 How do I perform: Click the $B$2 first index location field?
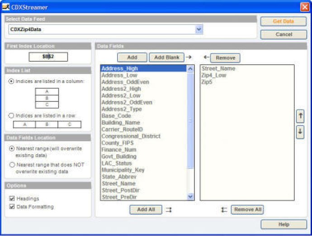pyautogui.click(x=48, y=56)
